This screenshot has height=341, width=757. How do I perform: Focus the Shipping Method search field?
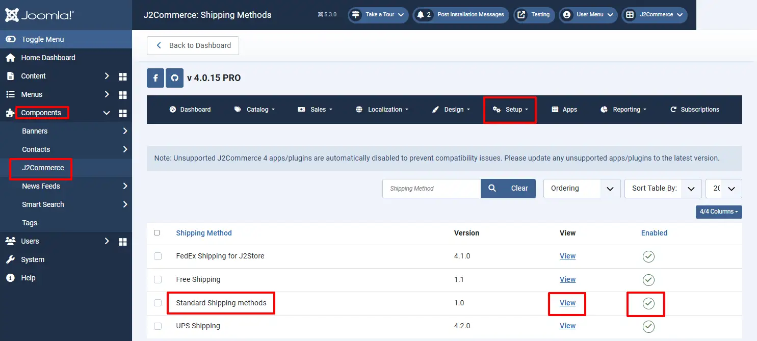[x=431, y=189]
